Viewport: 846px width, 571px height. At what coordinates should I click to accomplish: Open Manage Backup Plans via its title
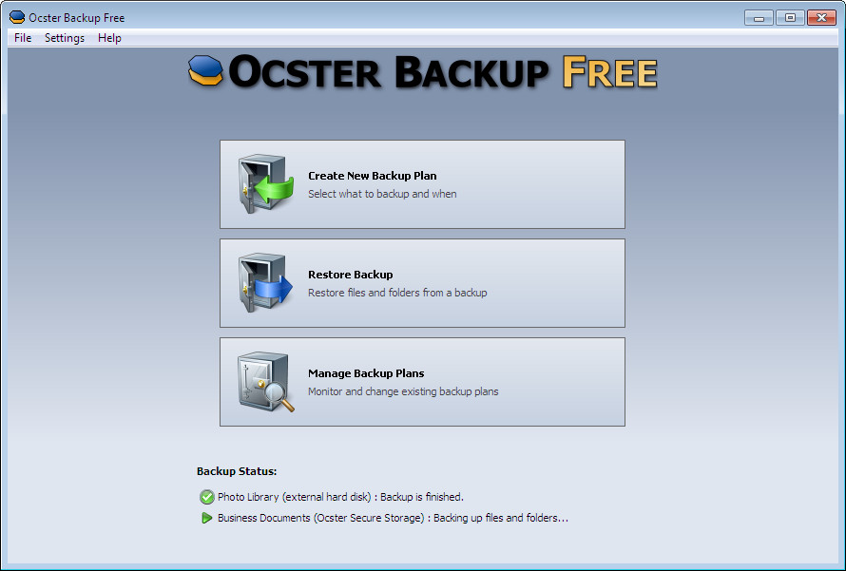pos(366,373)
